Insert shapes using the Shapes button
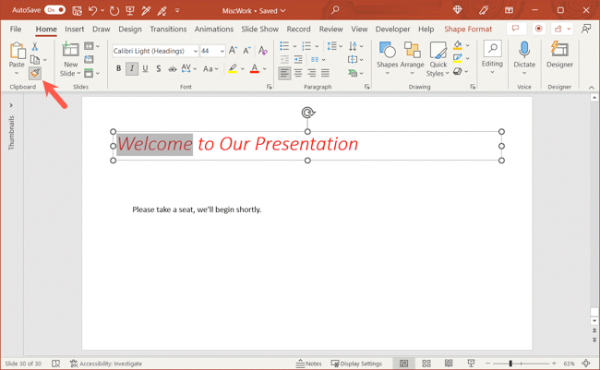This screenshot has height=370, width=600. pos(388,55)
